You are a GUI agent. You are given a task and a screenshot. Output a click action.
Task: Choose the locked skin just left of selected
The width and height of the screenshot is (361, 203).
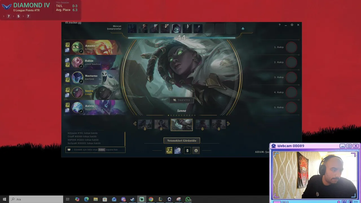tap(161, 124)
